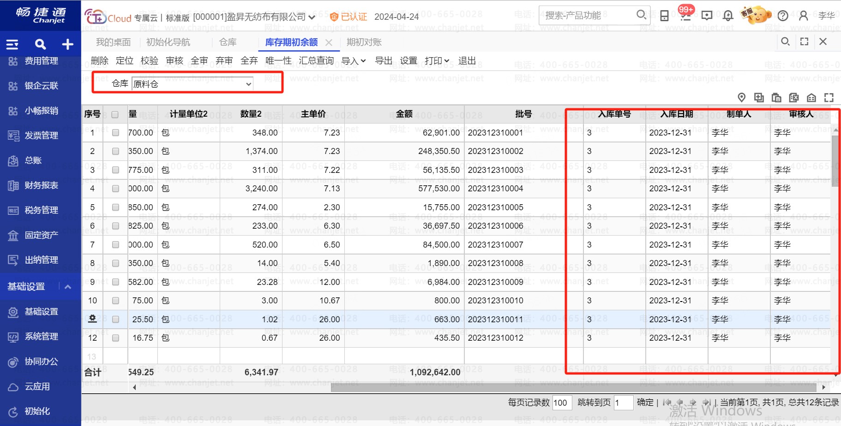Tick the checkbox for row 1
Image resolution: width=841 pixels, height=426 pixels.
(x=115, y=133)
